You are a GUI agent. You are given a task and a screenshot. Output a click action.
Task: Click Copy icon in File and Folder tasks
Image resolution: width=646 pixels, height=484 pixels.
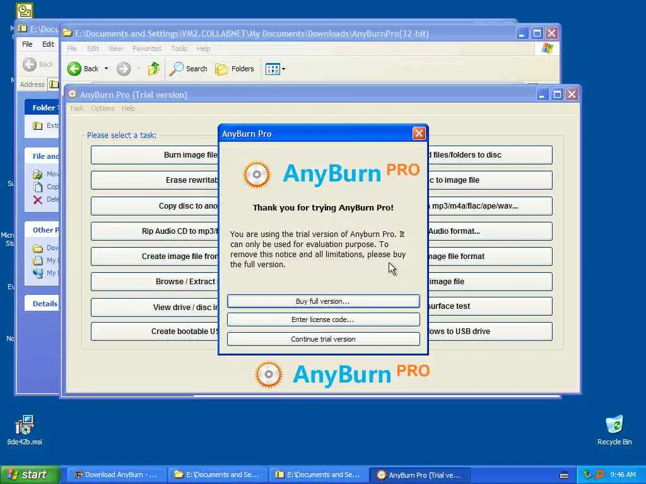coord(37,187)
